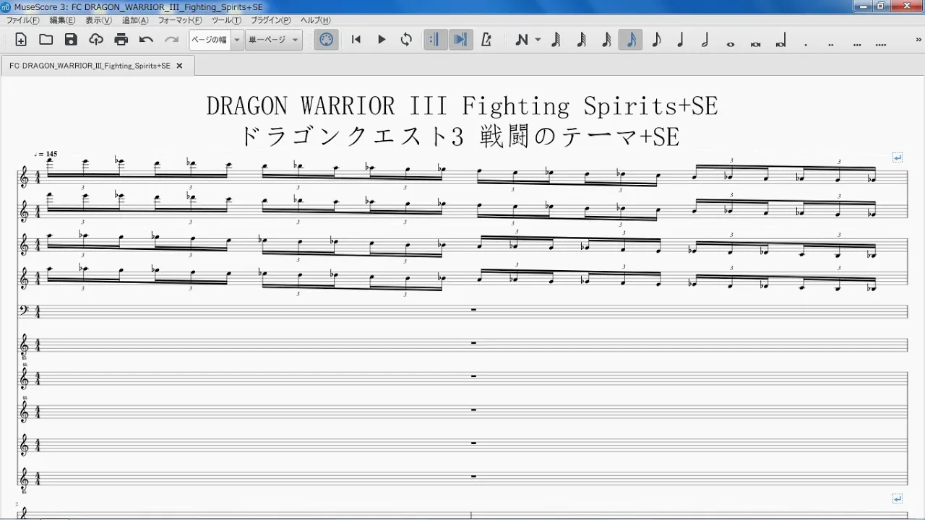Open the 単一ページ view mode dropdown
This screenshot has height=520, width=925.
(x=273, y=40)
